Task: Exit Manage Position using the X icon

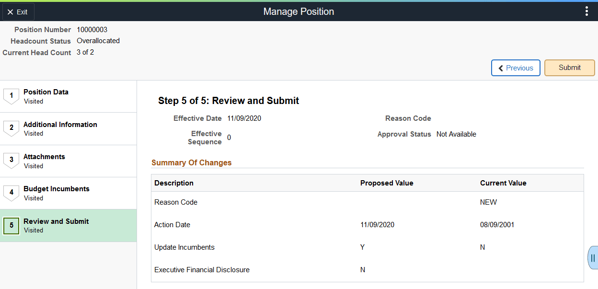Action: coord(11,12)
